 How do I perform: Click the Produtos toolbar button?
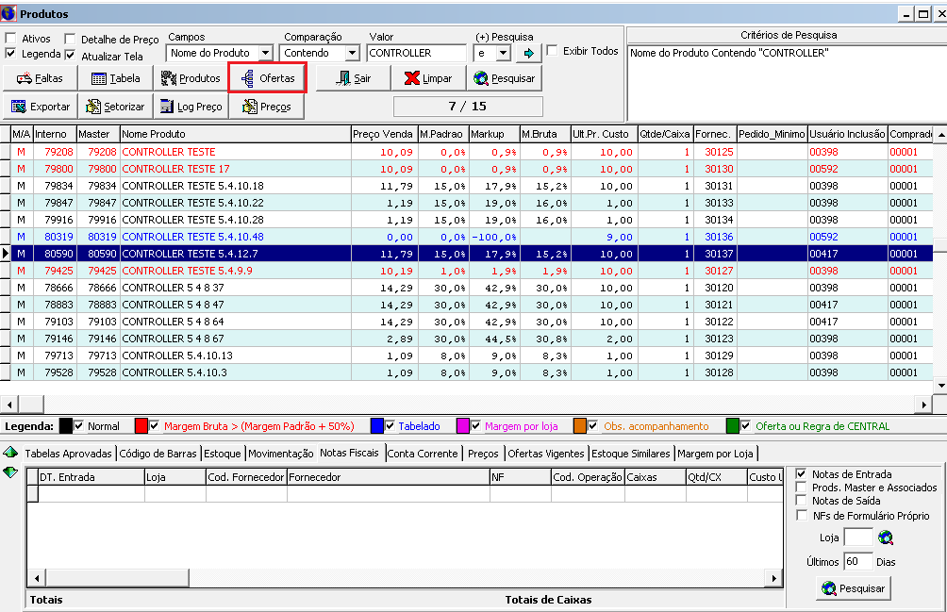coord(191,79)
